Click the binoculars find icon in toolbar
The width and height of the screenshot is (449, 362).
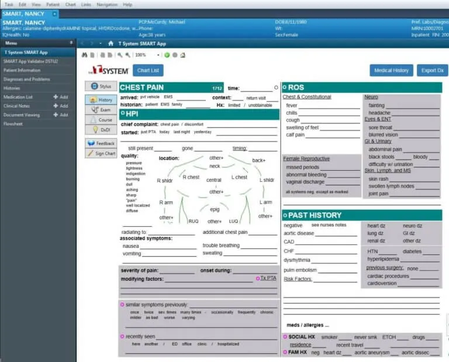(84, 55)
